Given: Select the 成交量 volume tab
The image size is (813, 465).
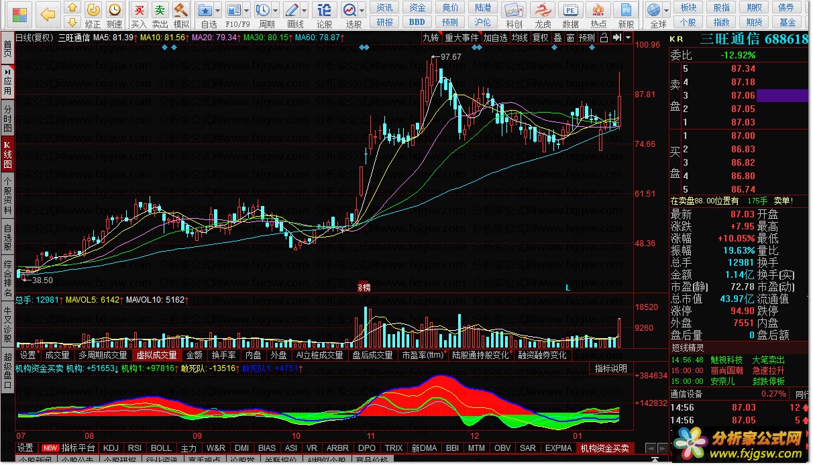Looking at the screenshot, I should click(57, 355).
